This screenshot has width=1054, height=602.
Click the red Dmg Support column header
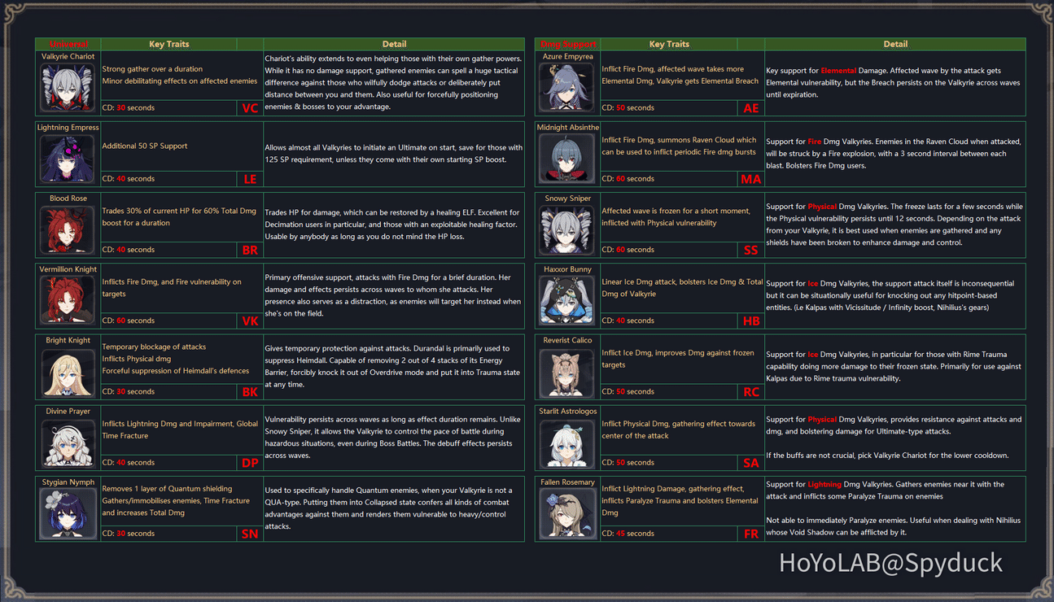click(568, 44)
